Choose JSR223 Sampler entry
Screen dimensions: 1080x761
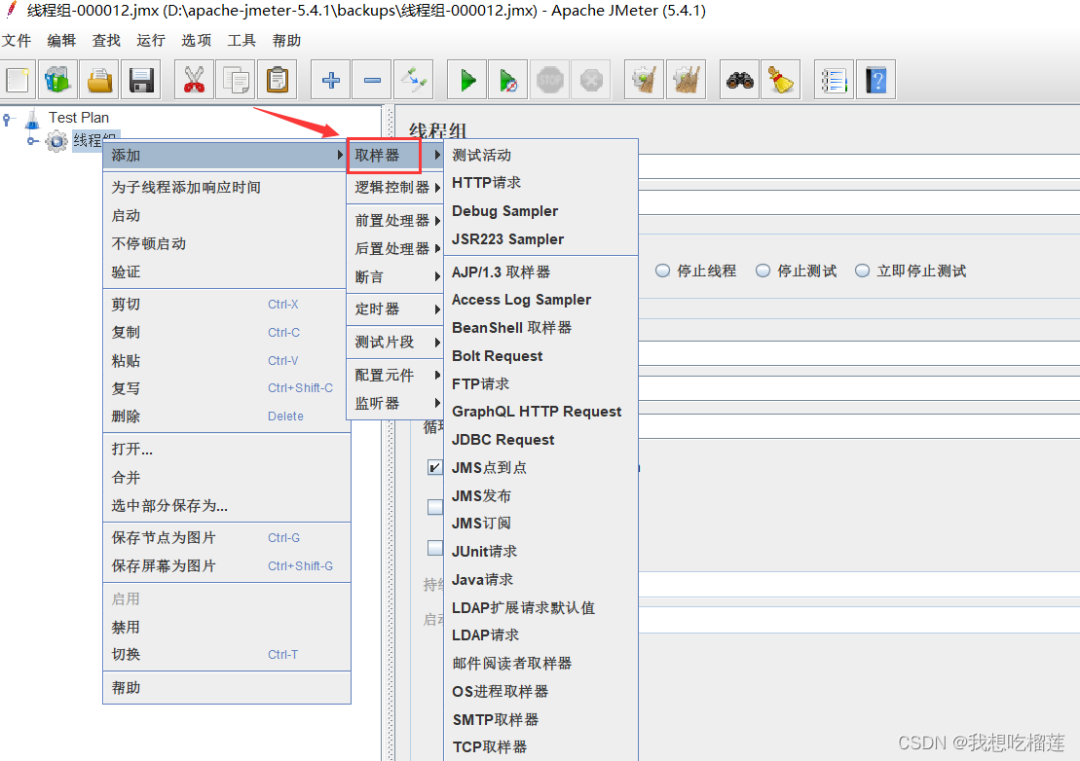pos(540,238)
